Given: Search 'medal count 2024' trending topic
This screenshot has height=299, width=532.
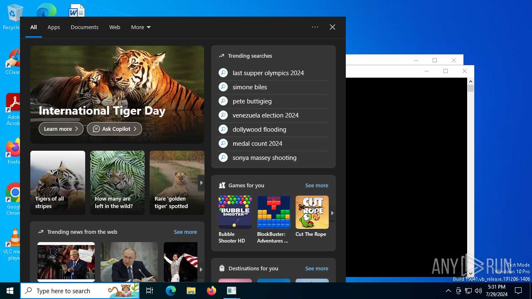Looking at the screenshot, I should tap(273, 143).
